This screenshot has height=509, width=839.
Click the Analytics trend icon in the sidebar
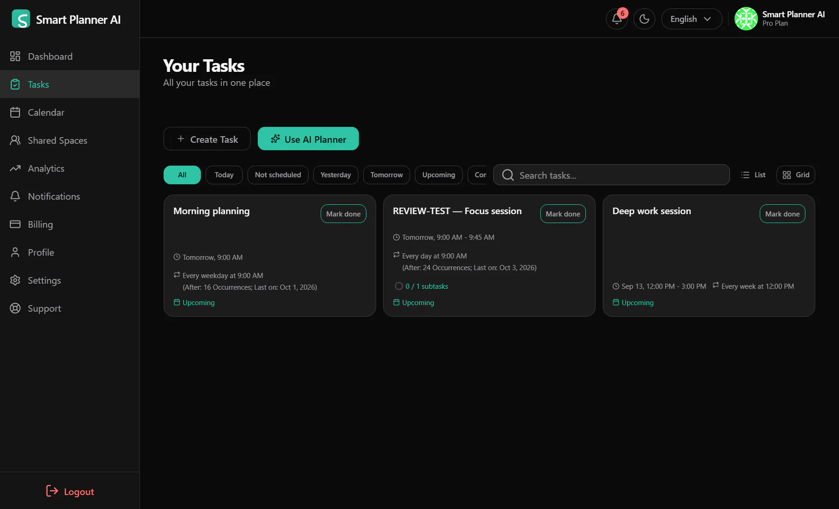coord(15,168)
